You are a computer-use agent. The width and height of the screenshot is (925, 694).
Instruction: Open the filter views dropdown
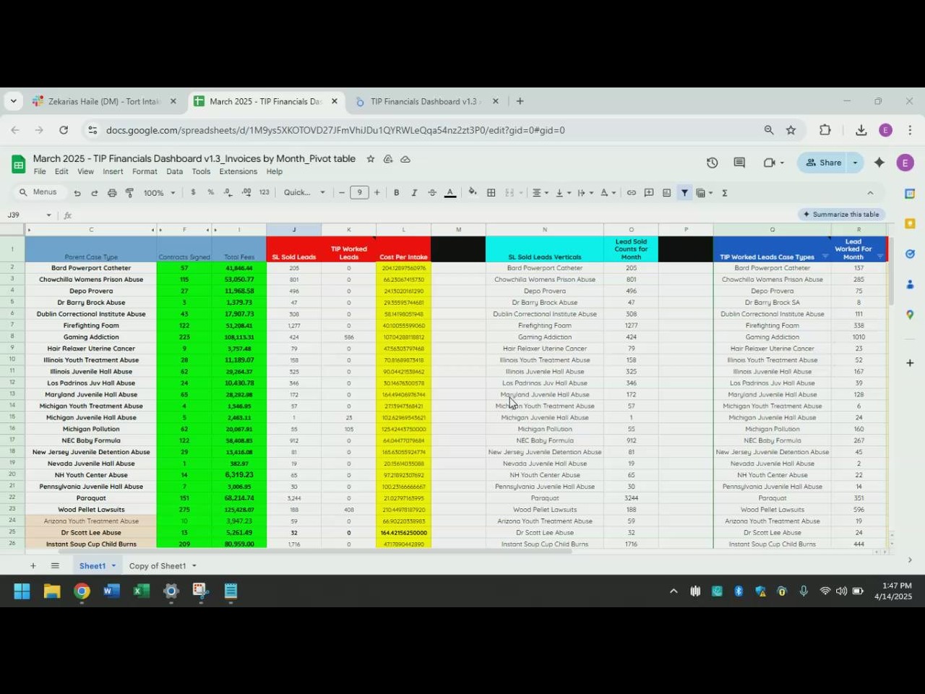click(705, 192)
